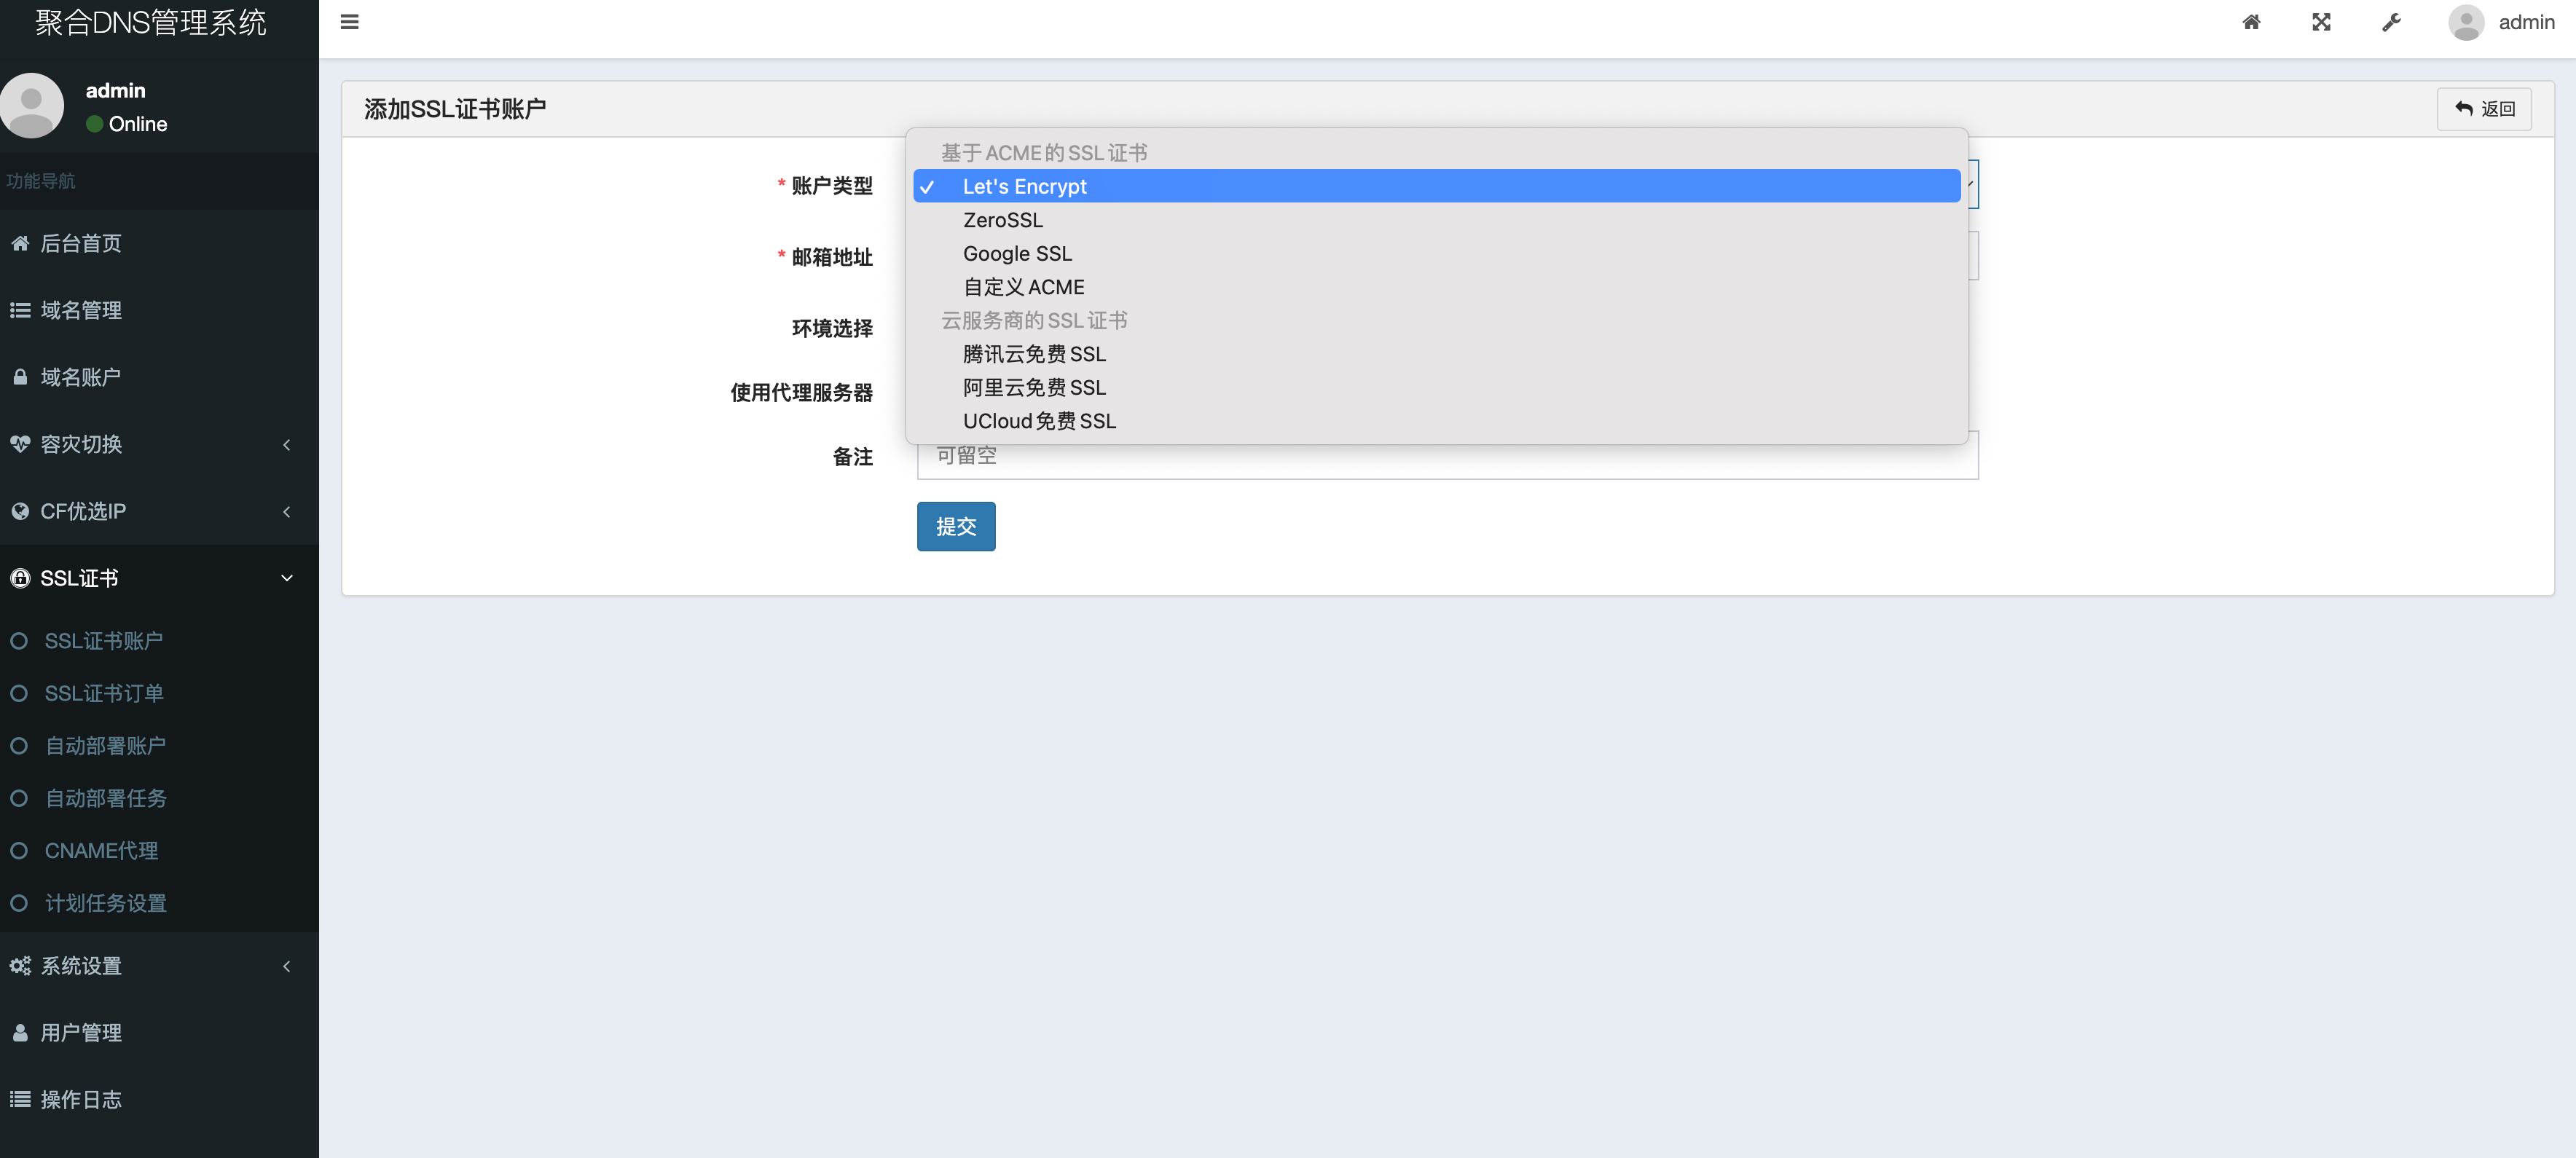2576x1158 pixels.
Task: Go to 计划任务设置 submenu item
Action: coord(159,903)
